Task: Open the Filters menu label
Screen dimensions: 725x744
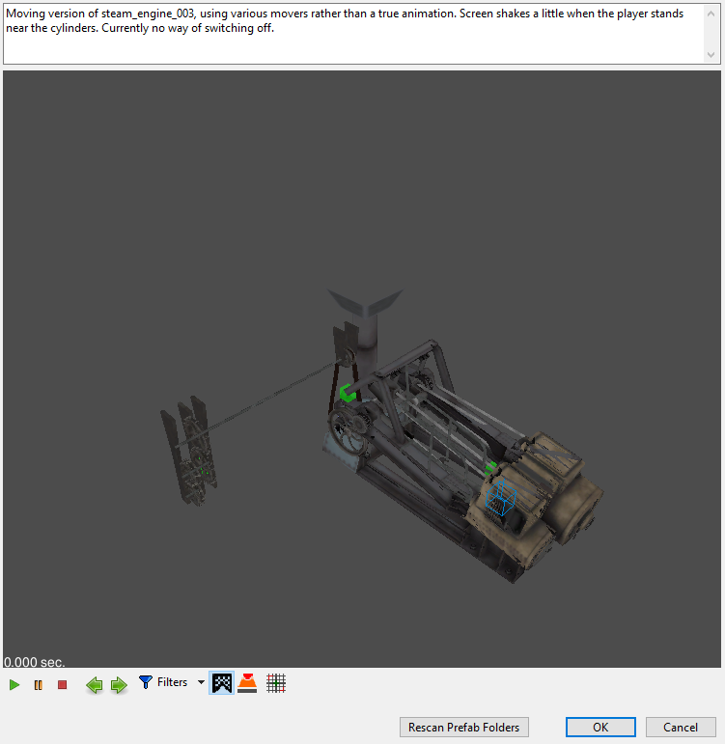Action: (x=173, y=682)
